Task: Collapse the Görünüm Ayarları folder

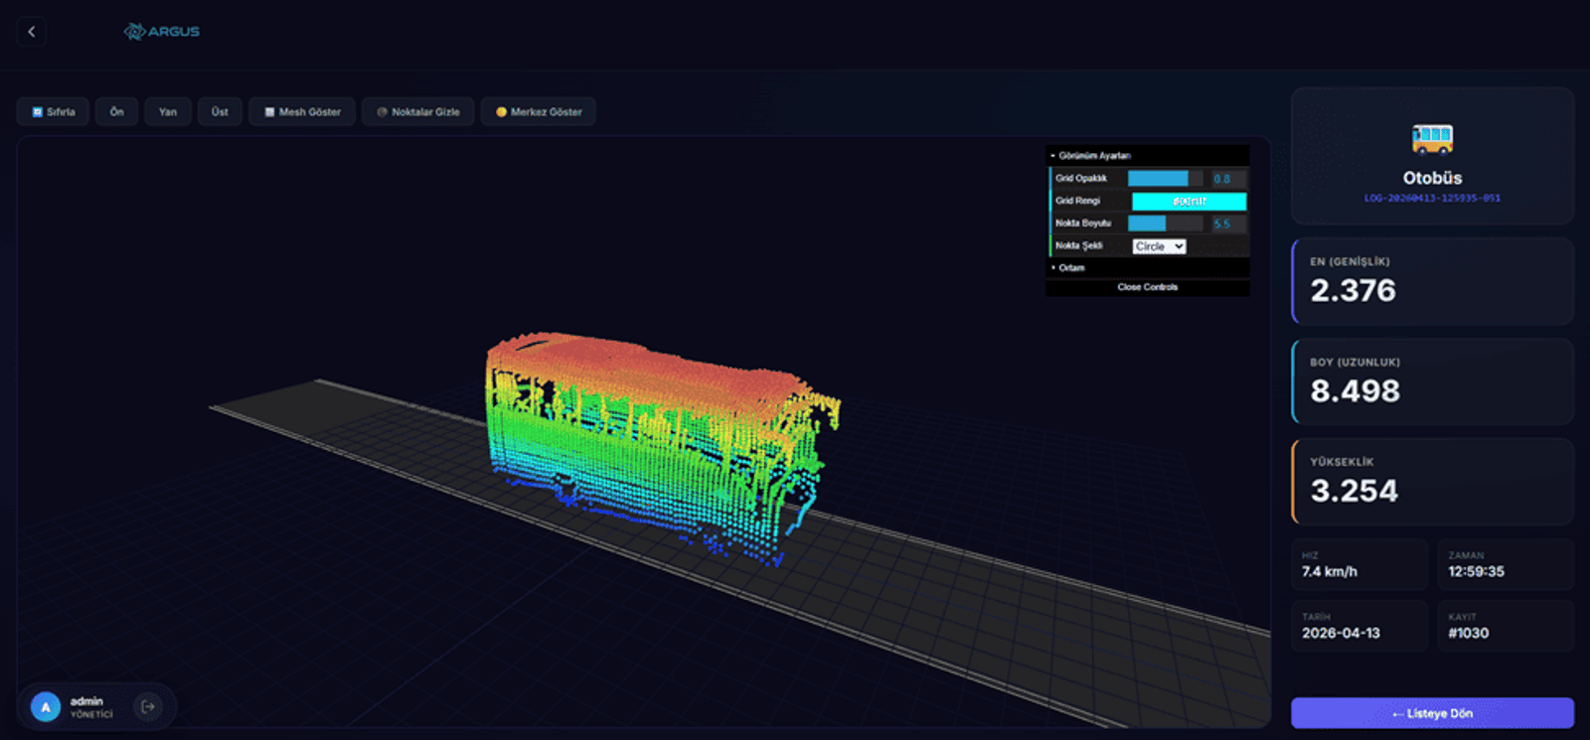Action: coord(1148,156)
